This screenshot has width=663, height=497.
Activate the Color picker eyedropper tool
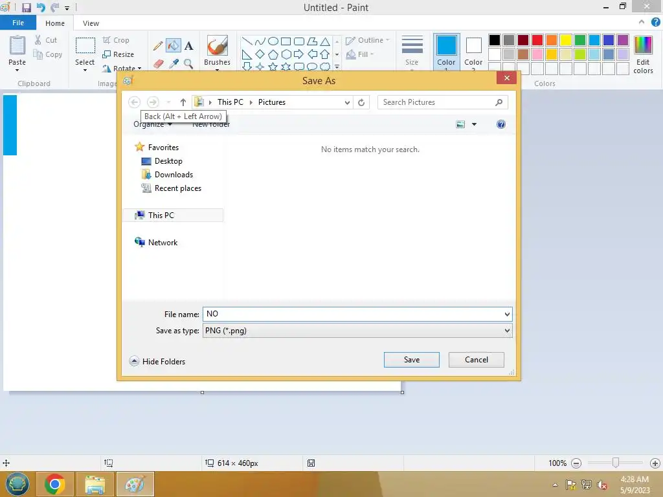(174, 64)
